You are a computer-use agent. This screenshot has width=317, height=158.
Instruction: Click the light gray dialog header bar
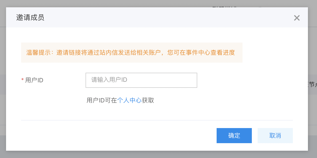[x=157, y=17]
